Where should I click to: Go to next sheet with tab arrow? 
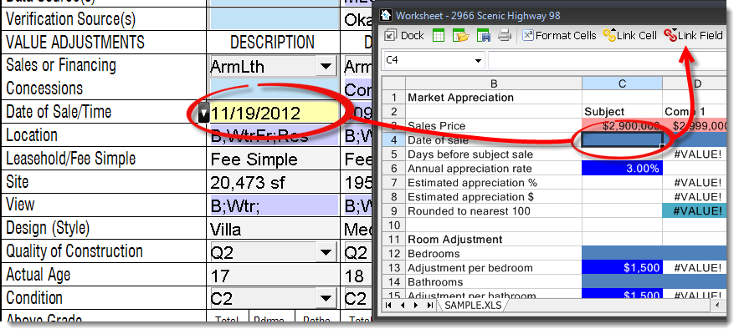tap(416, 306)
